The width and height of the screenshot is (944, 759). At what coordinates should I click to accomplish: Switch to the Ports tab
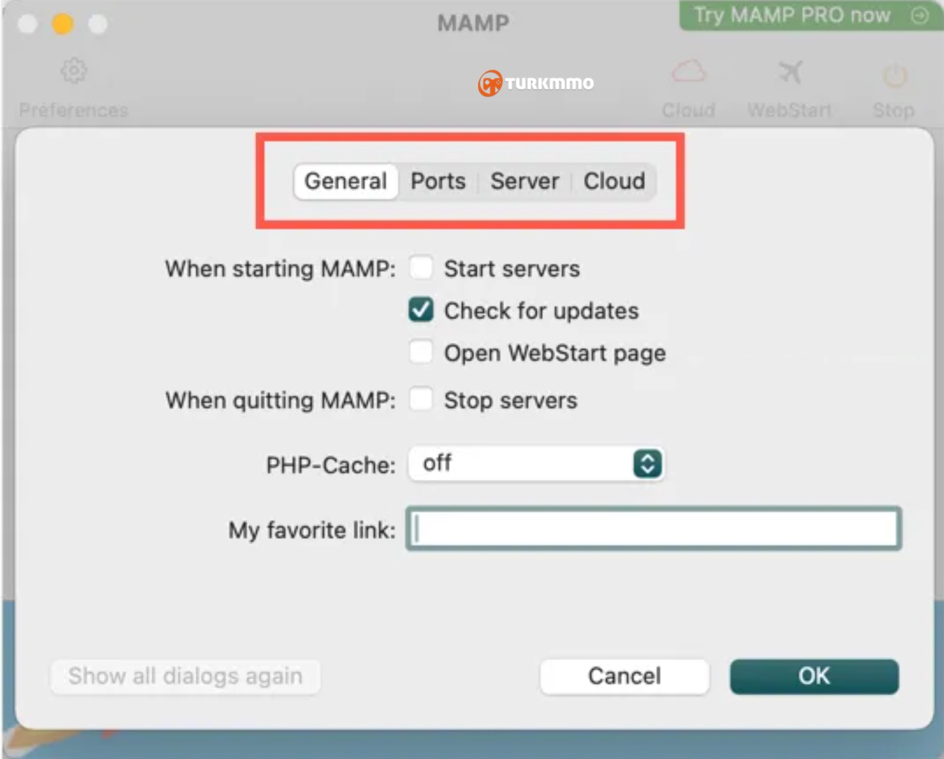tap(438, 181)
